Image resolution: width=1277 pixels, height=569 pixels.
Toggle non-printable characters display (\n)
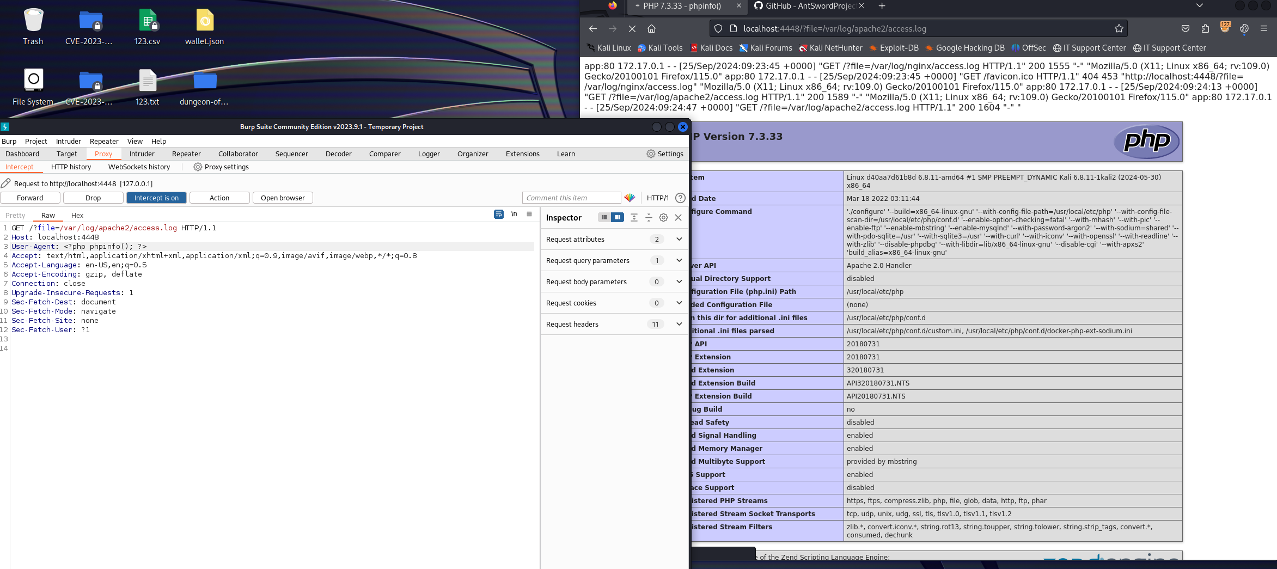pyautogui.click(x=514, y=215)
